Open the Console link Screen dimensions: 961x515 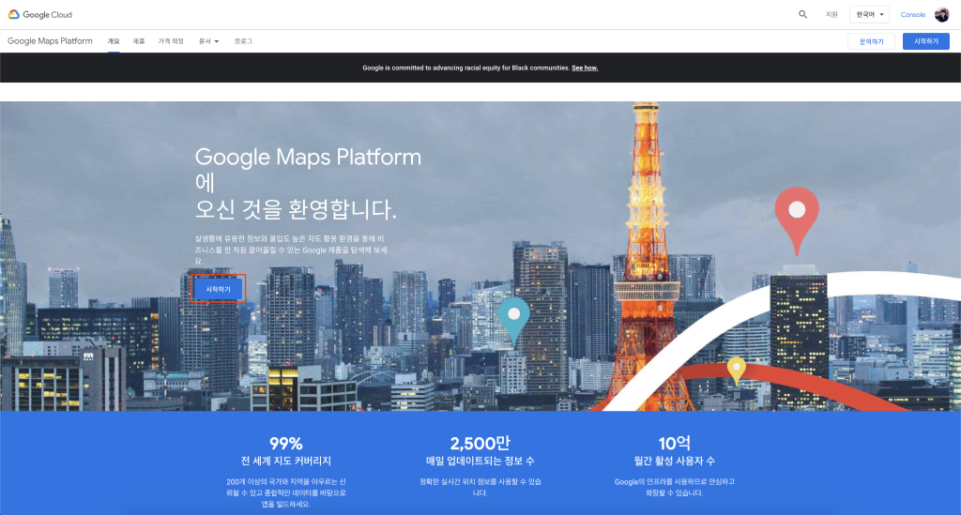[912, 14]
